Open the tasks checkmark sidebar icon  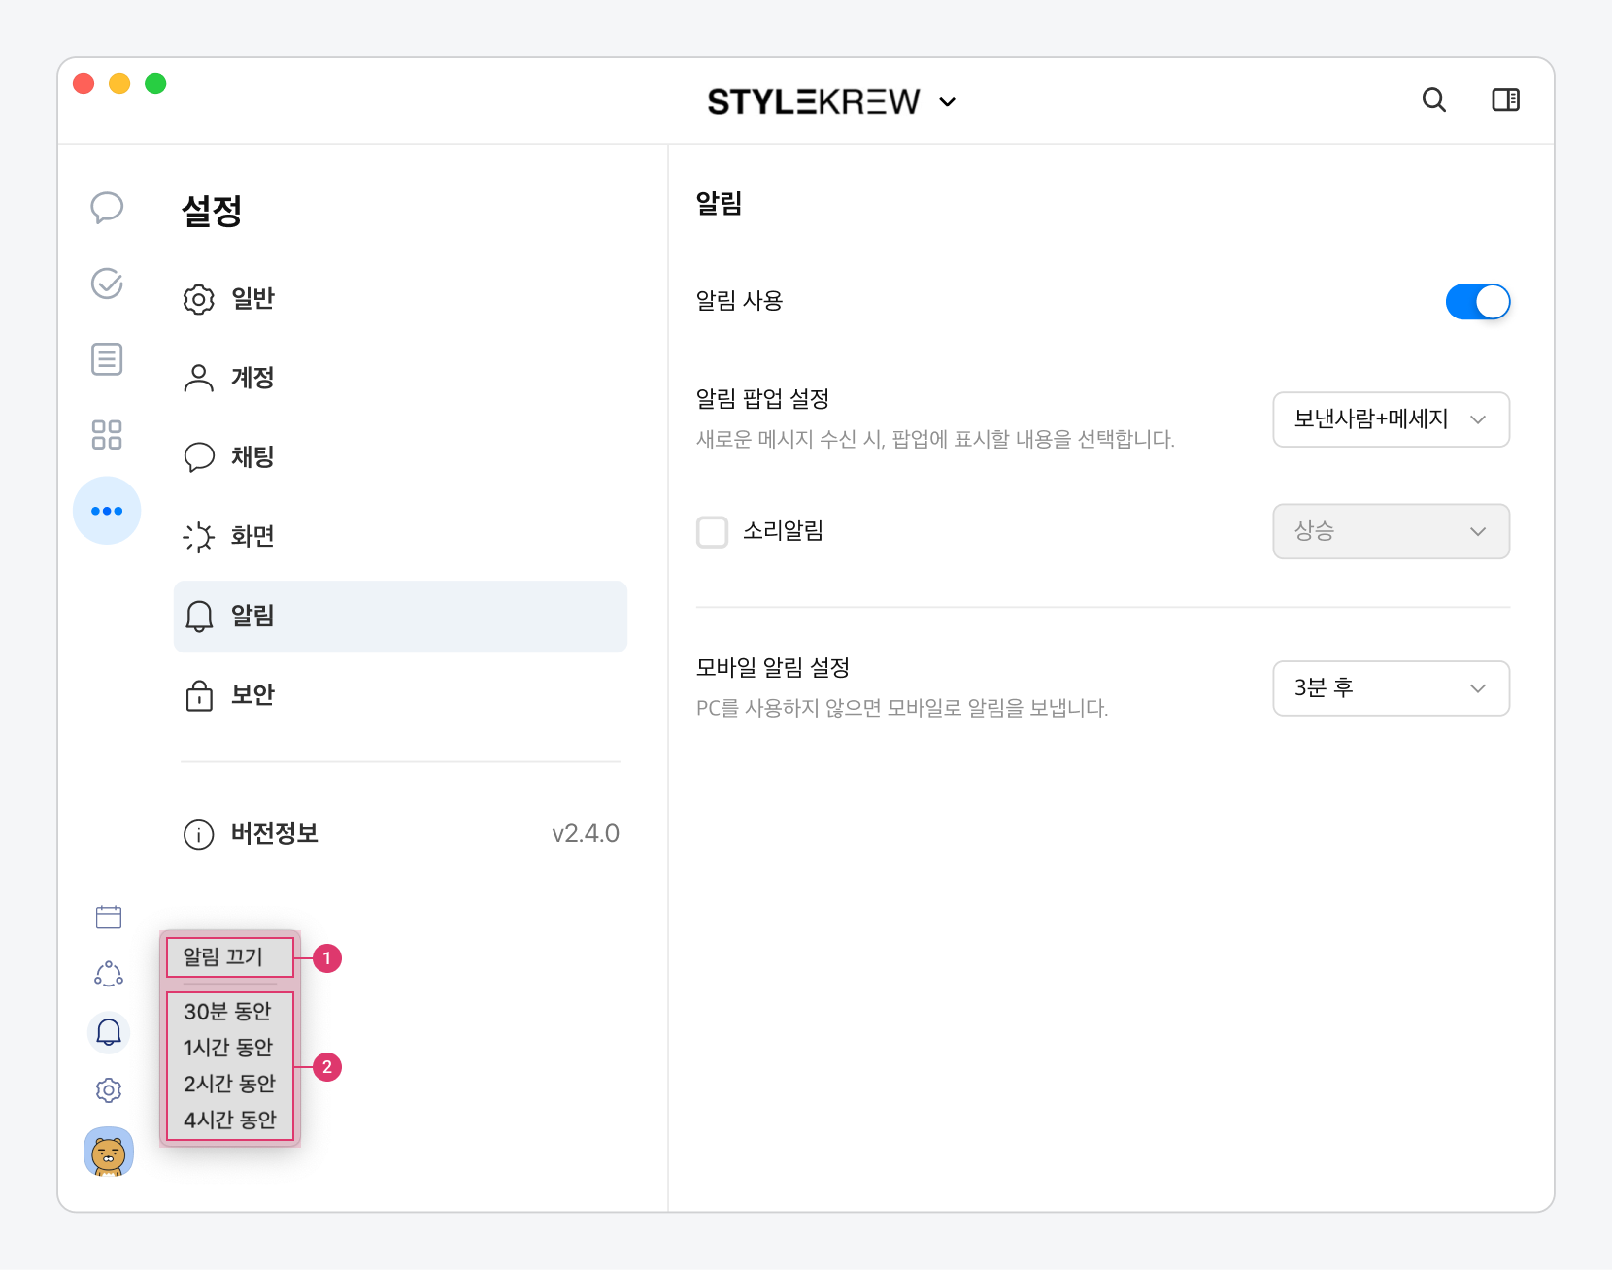tap(107, 284)
